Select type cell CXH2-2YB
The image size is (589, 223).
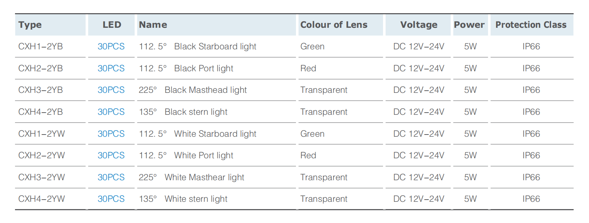click(41, 68)
